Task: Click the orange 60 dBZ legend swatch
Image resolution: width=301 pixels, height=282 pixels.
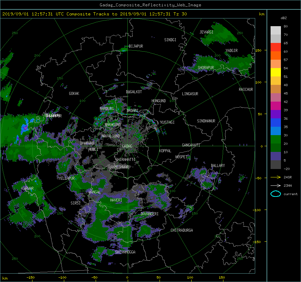Action: coord(276,56)
